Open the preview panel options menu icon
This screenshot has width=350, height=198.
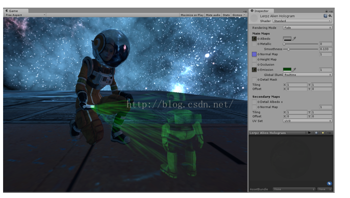pyautogui.click(x=329, y=133)
